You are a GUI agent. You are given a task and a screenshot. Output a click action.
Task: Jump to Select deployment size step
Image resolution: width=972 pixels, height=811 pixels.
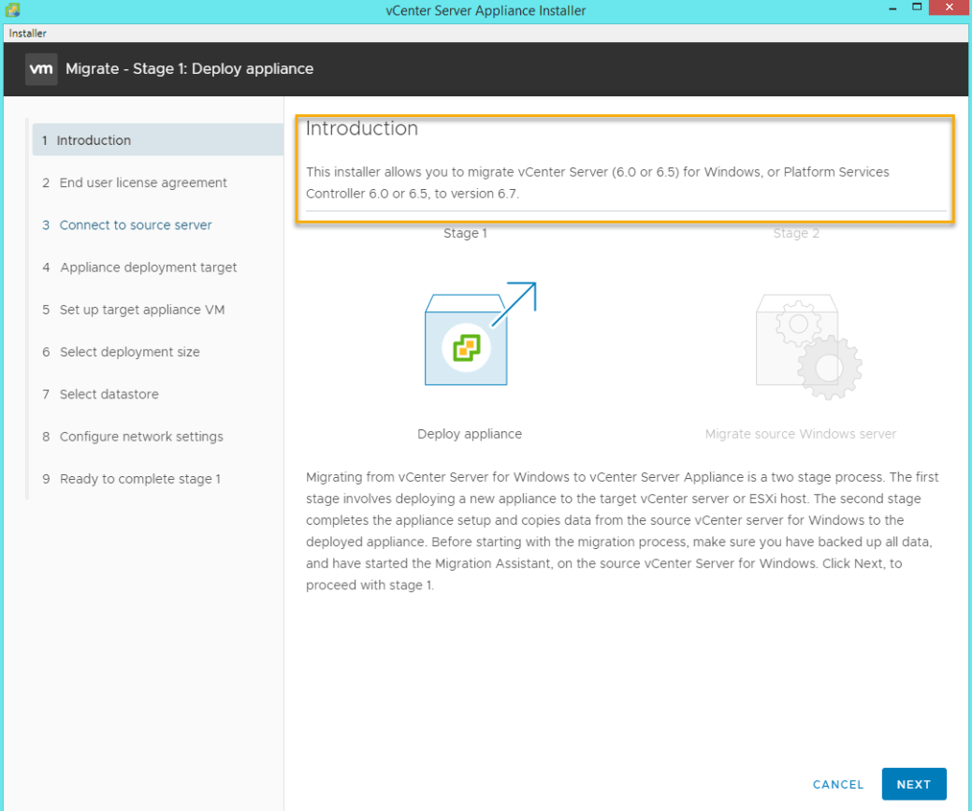(129, 352)
